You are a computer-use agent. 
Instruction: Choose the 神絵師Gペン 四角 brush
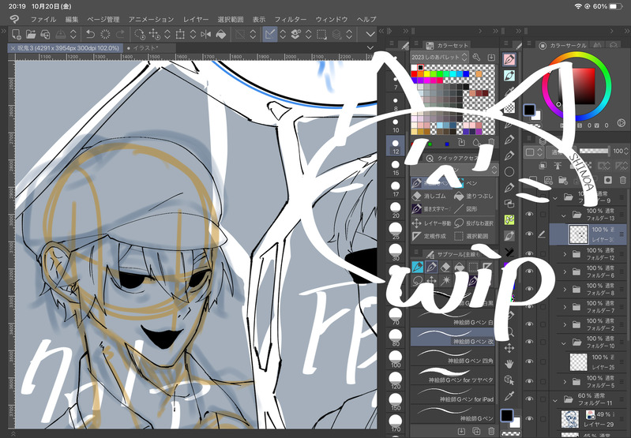tap(453, 358)
